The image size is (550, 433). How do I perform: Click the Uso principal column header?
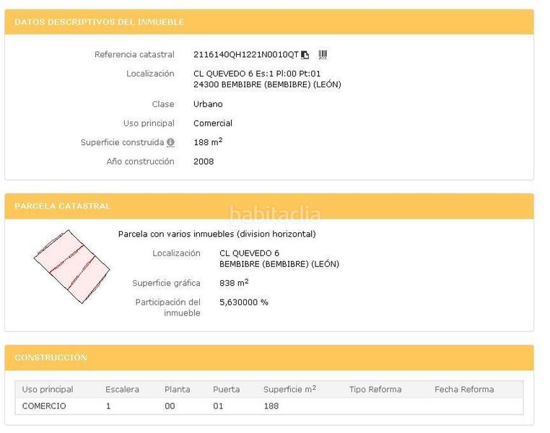click(x=48, y=389)
